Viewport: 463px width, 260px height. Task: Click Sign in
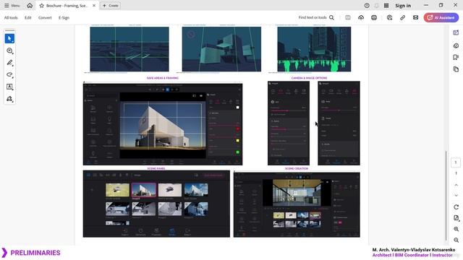point(403,6)
